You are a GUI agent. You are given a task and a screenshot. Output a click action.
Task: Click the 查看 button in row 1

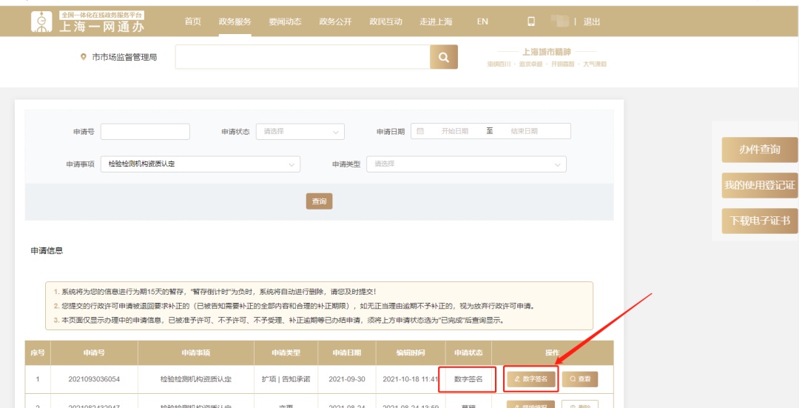580,378
